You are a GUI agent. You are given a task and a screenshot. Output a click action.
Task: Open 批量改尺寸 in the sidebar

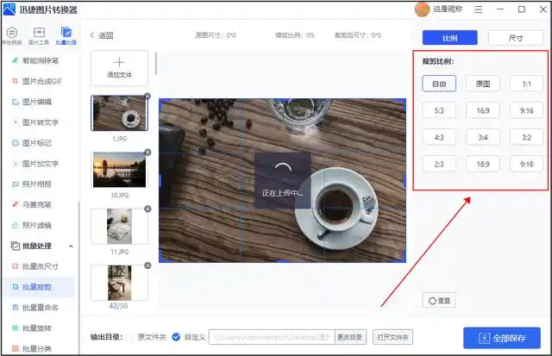pos(41,265)
